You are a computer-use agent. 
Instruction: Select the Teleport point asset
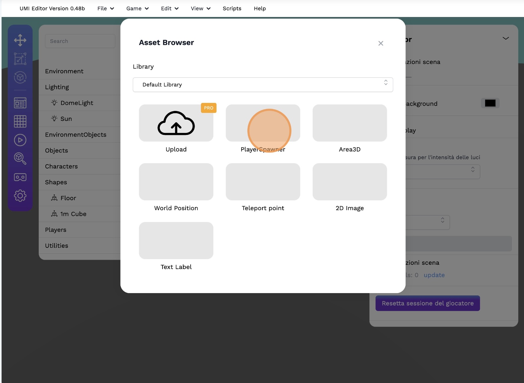pyautogui.click(x=263, y=182)
